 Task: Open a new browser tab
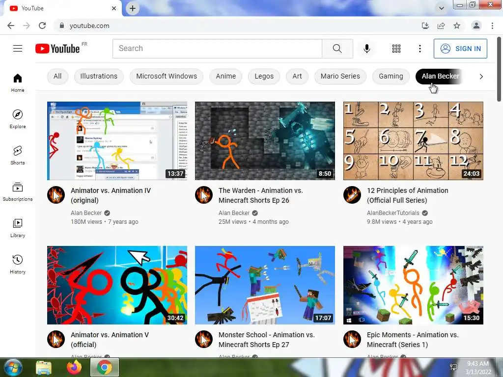click(x=133, y=8)
